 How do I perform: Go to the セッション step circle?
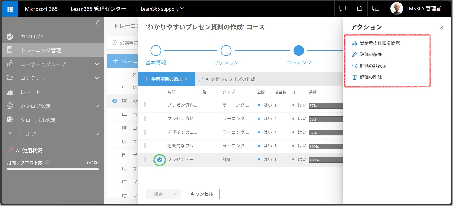point(226,50)
